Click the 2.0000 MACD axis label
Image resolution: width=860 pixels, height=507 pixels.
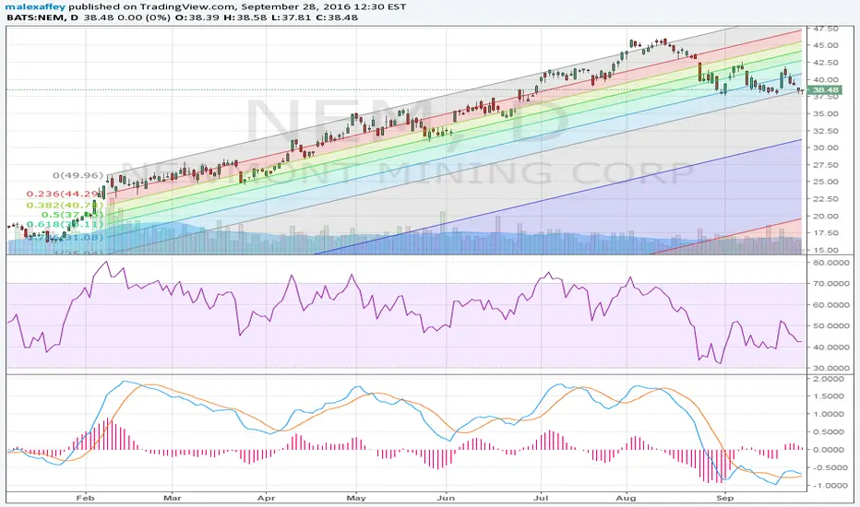click(x=830, y=379)
